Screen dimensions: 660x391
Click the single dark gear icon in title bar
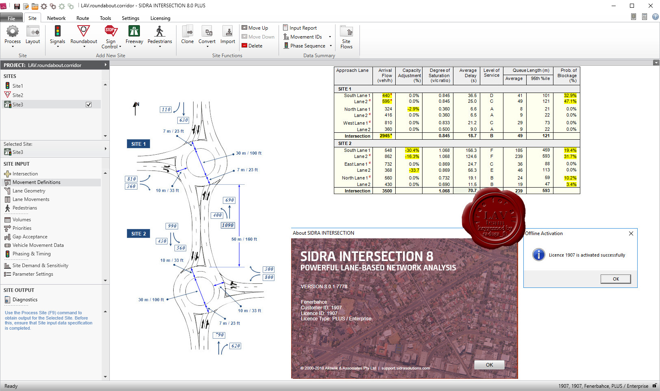(x=44, y=6)
